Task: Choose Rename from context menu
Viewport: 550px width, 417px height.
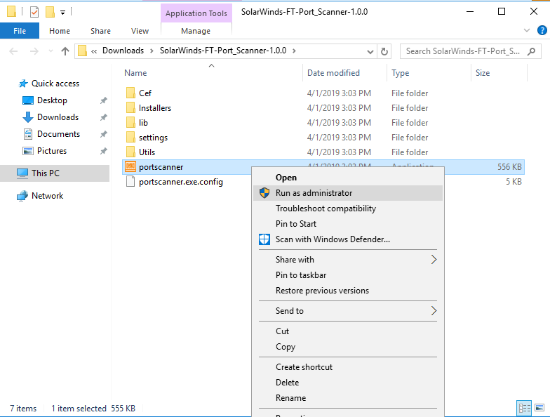Action: pos(348,397)
